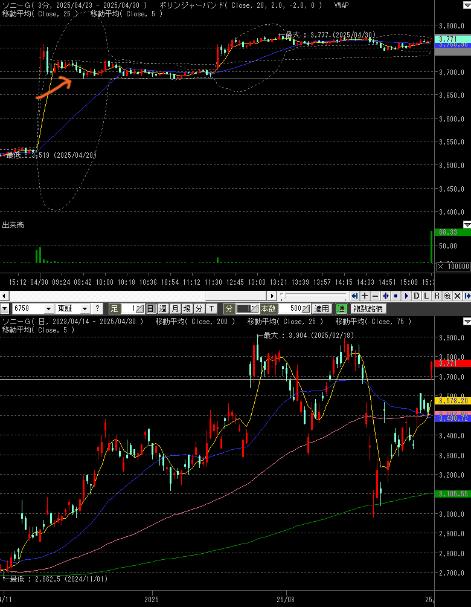The width and height of the screenshot is (471, 607).
Task: Select the 月 monthly timeframe toggle
Action: [x=175, y=308]
